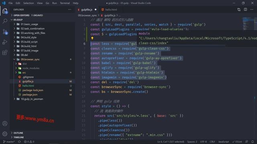The height and width of the screenshot is (144, 257).
Task: Click the synchronize changes icon
Action: tap(19, 142)
